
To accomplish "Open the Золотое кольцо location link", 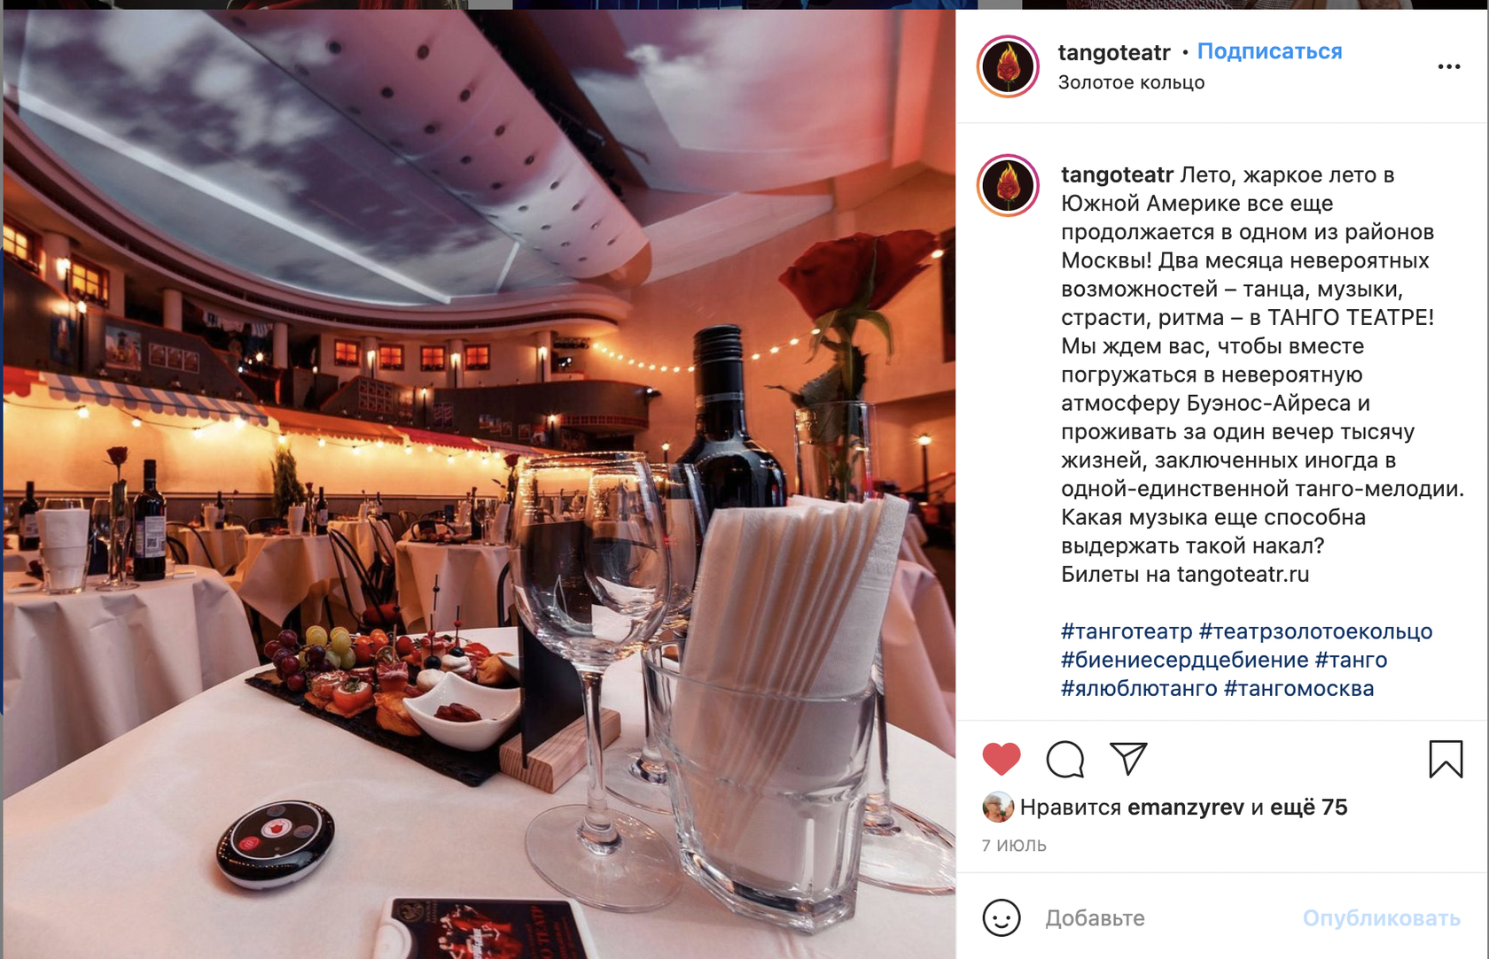I will click(x=1131, y=82).
